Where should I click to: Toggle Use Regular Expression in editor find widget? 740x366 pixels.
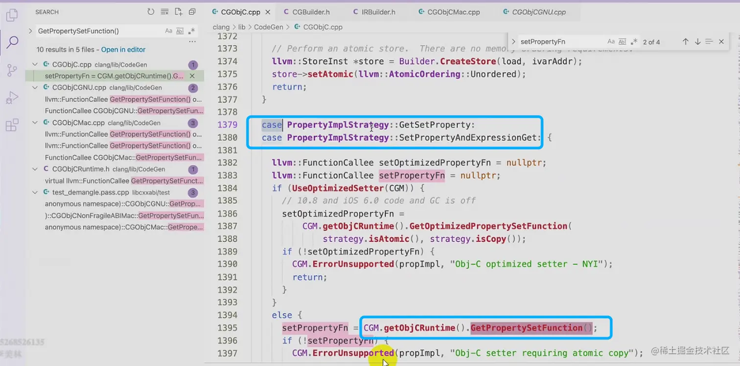(x=634, y=42)
